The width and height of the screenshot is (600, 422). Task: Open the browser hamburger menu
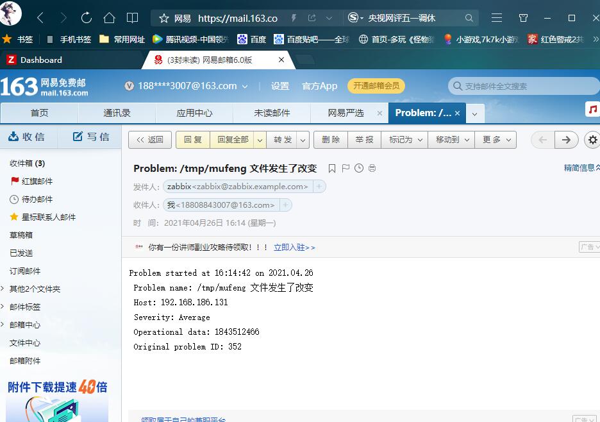point(497,18)
